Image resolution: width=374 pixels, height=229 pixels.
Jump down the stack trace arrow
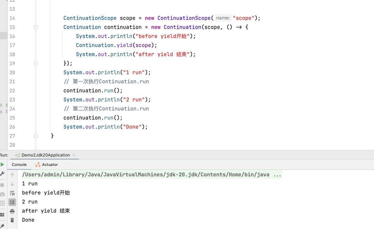(x=12, y=184)
